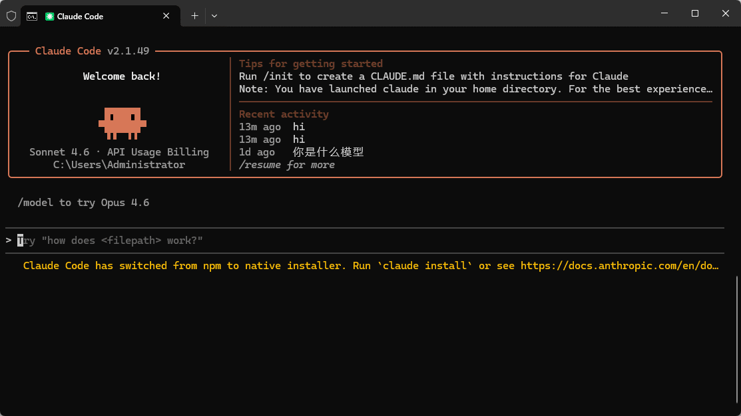This screenshot has height=416, width=741.
Task: Click the topmost "hi" recent activity entry
Action: tap(299, 127)
